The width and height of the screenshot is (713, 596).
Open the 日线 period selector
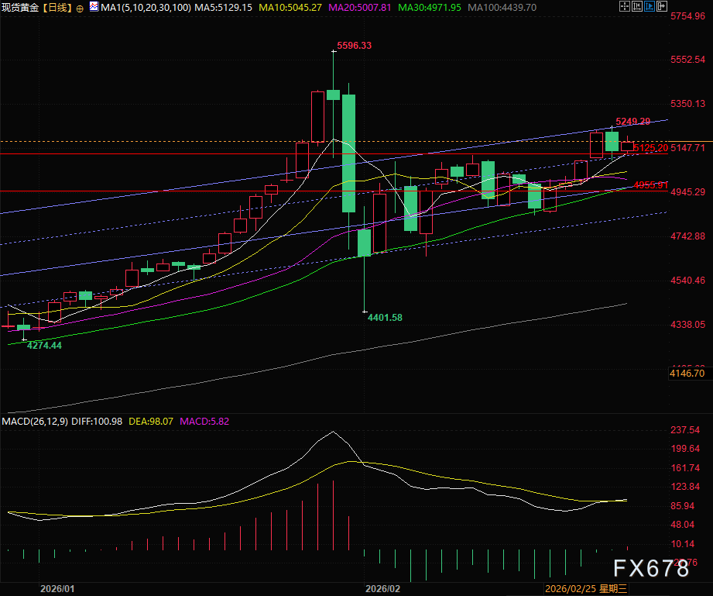tap(59, 8)
